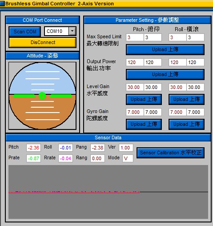
Task: Click the window icon in title bar
Action: [x=2, y=4]
